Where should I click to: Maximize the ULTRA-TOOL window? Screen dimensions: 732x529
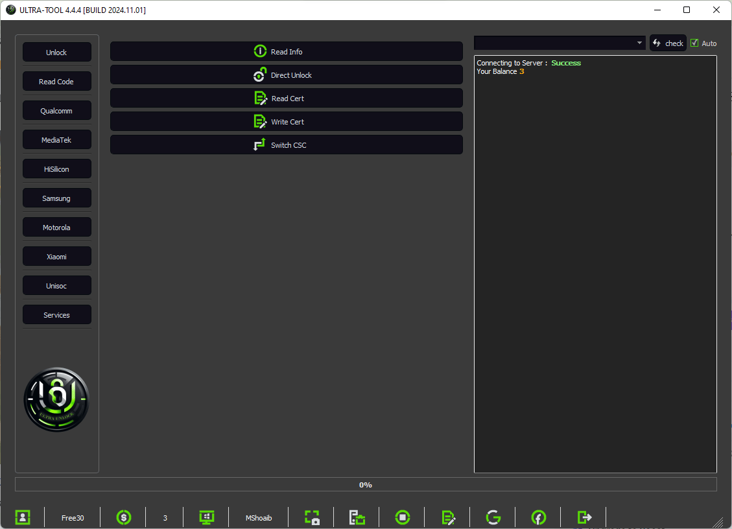[x=686, y=10]
